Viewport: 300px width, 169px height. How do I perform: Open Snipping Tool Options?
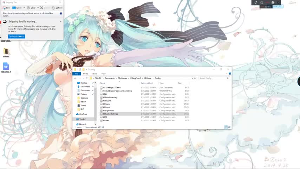coord(57,8)
